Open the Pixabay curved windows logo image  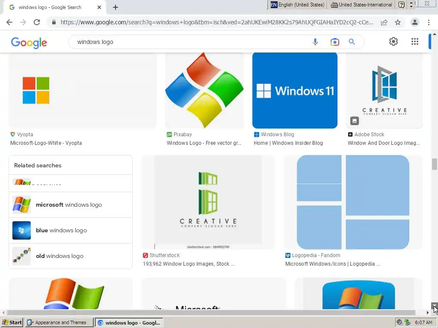(204, 91)
